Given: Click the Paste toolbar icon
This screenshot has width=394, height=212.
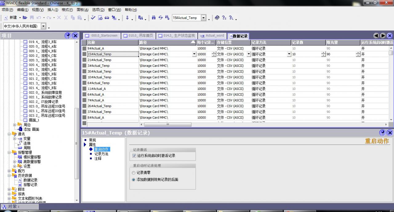Looking at the screenshot, I should tap(80, 18).
